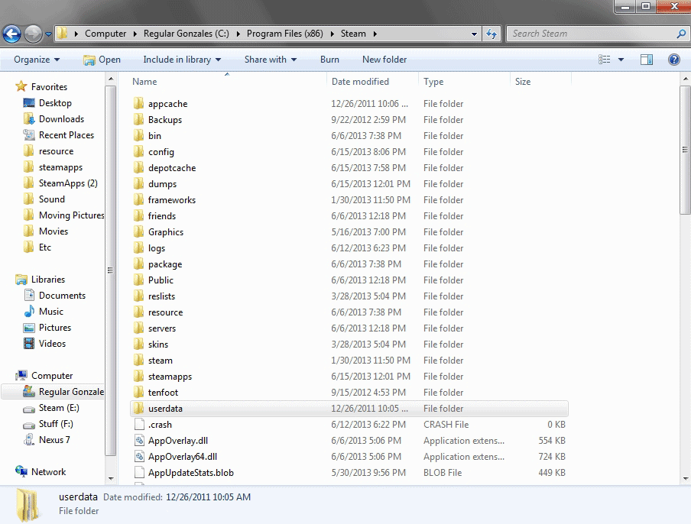Viewport: 691px width, 524px height.
Task: Expand arrow after Computer in breadcrumb
Action: click(x=135, y=34)
